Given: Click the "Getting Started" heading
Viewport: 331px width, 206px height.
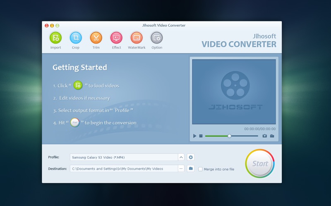Looking at the screenshot, I should click(80, 68).
